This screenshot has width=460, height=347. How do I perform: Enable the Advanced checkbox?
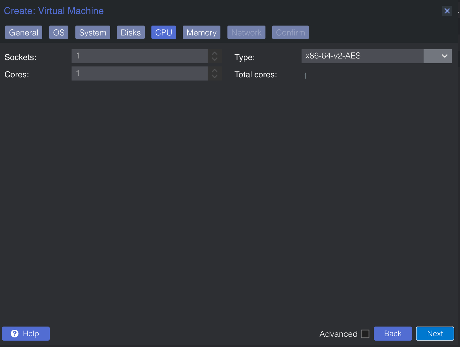(365, 334)
